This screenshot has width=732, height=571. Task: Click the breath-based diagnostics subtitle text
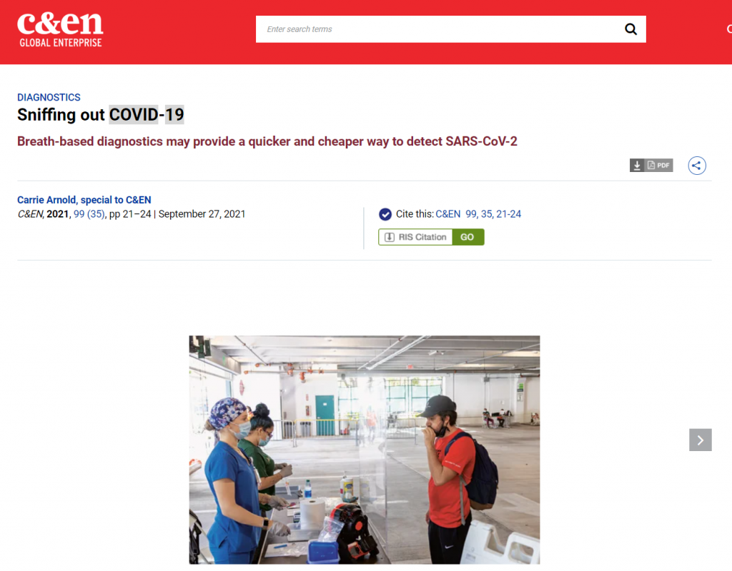click(x=267, y=141)
